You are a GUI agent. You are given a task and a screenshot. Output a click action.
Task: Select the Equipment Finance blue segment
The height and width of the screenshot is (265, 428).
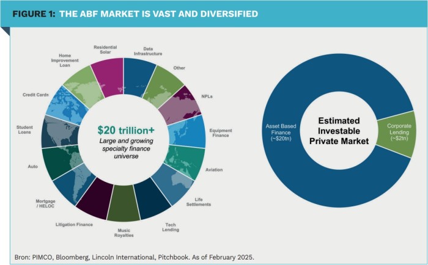coord(190,132)
